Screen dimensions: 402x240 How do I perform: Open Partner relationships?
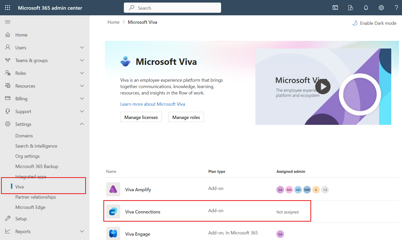36,197
